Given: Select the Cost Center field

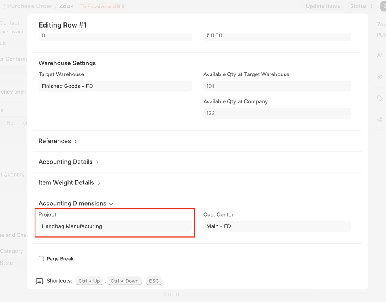Looking at the screenshot, I should (277, 226).
